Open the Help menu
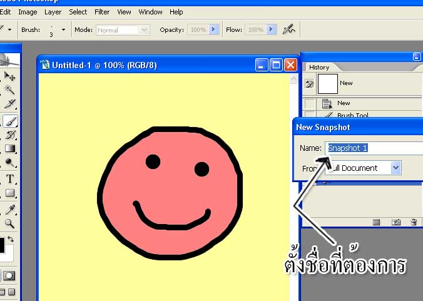The width and height of the screenshot is (423, 301). 176,12
